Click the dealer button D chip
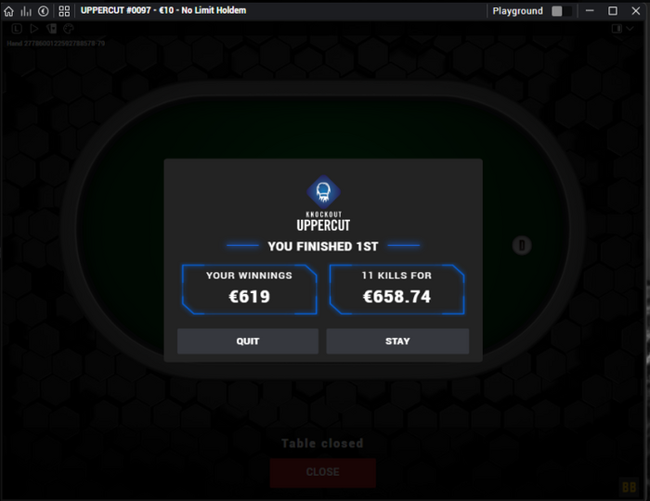 [522, 246]
